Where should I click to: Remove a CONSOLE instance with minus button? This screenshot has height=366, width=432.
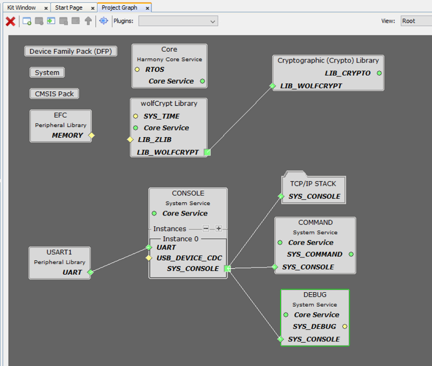tap(206, 228)
